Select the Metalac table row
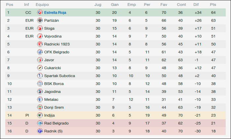 point(115,99)
